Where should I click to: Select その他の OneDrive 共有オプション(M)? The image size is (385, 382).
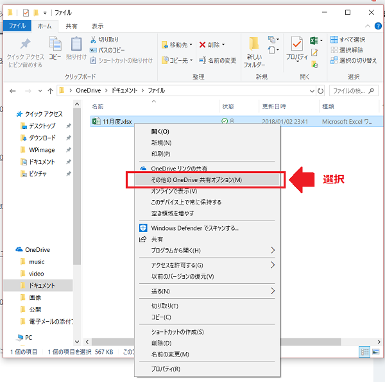(x=207, y=179)
